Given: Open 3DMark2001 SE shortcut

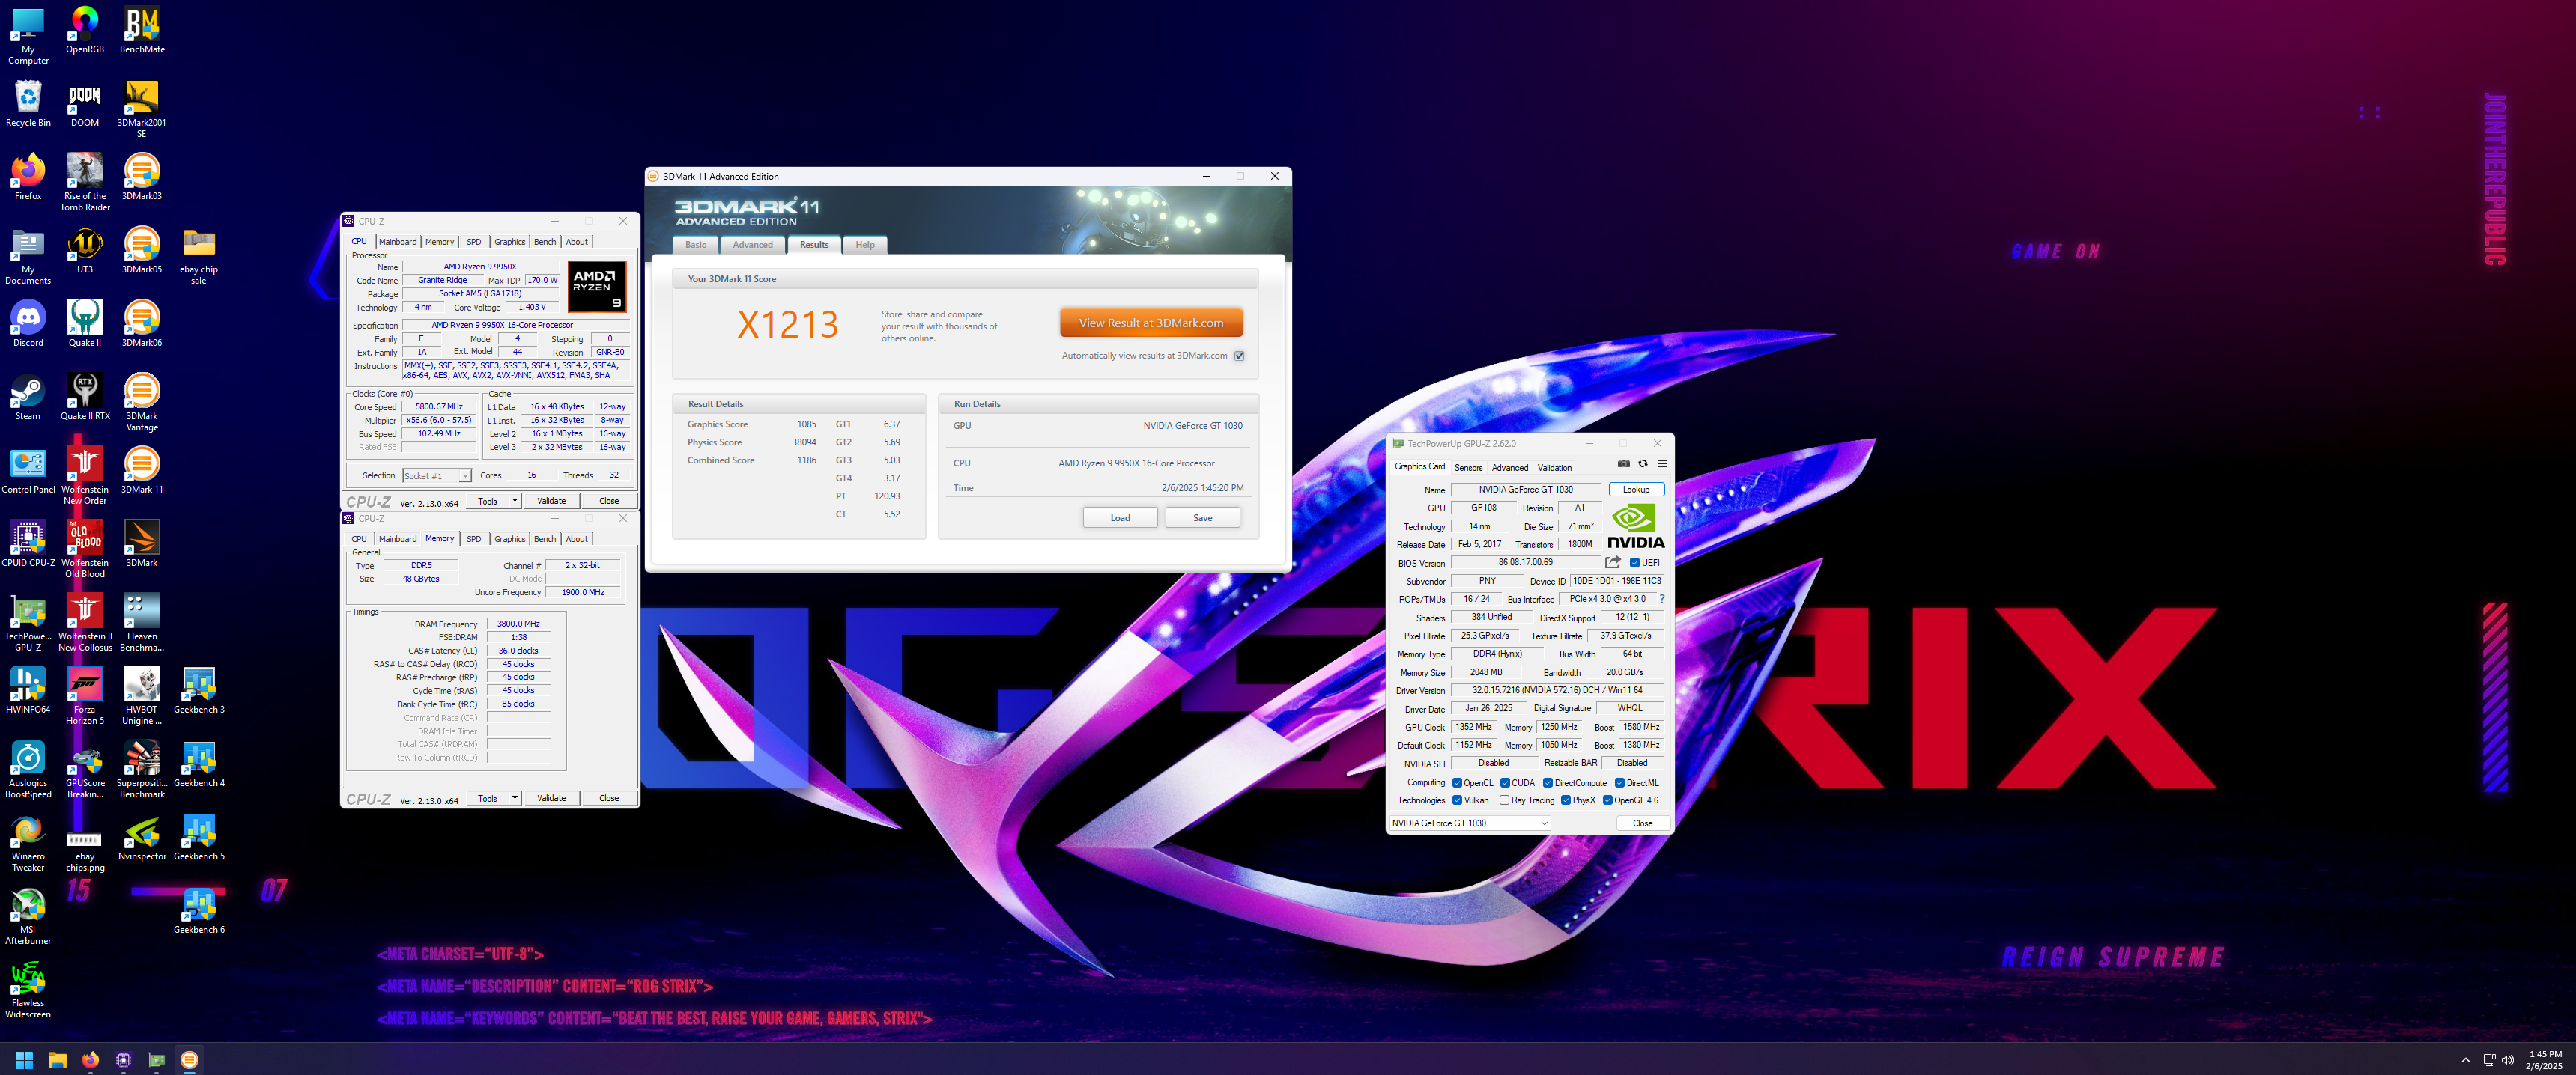Looking at the screenshot, I should pyautogui.click(x=142, y=108).
